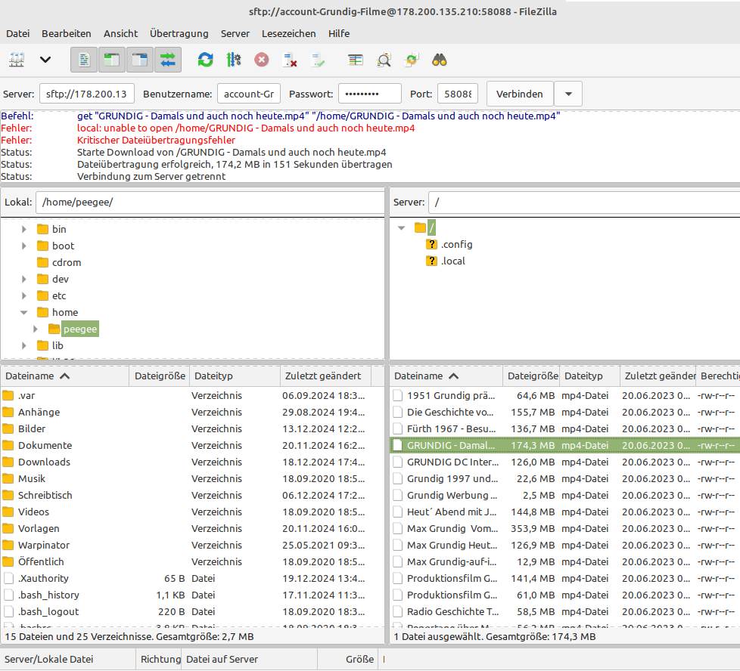Click the process queue toolbar icon
Image resolution: width=740 pixels, height=671 pixels.
point(233,60)
